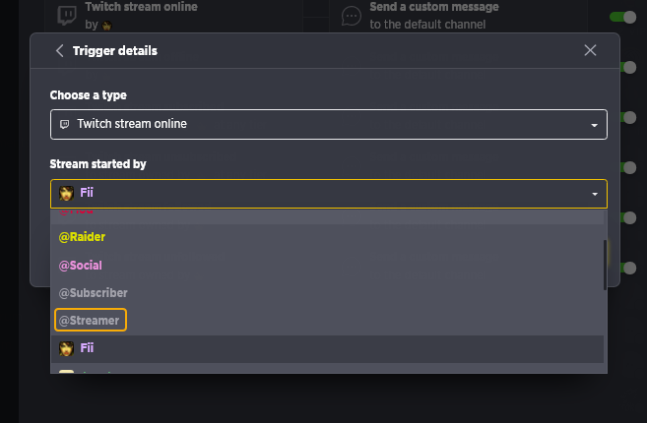Click 'to the default channel' text
The image size is (647, 423).
coord(427,25)
